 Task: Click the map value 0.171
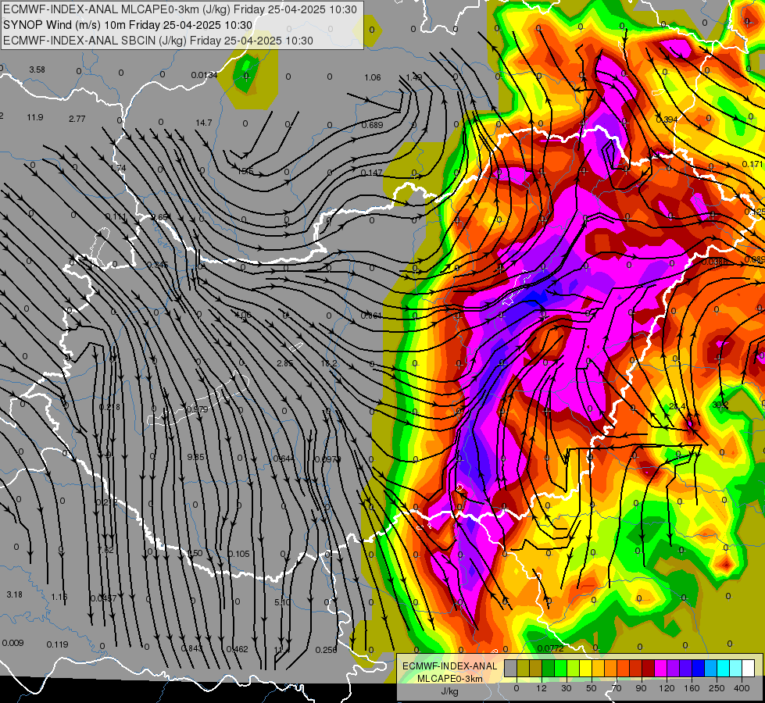click(752, 164)
